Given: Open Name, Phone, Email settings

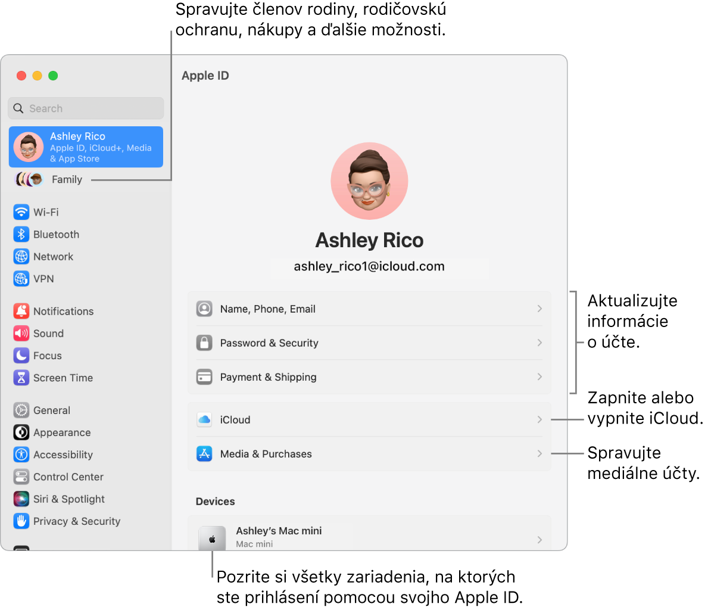Looking at the screenshot, I should pyautogui.click(x=369, y=309).
